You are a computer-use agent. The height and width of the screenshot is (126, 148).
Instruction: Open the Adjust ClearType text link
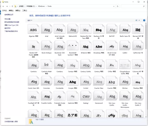pos(12,25)
